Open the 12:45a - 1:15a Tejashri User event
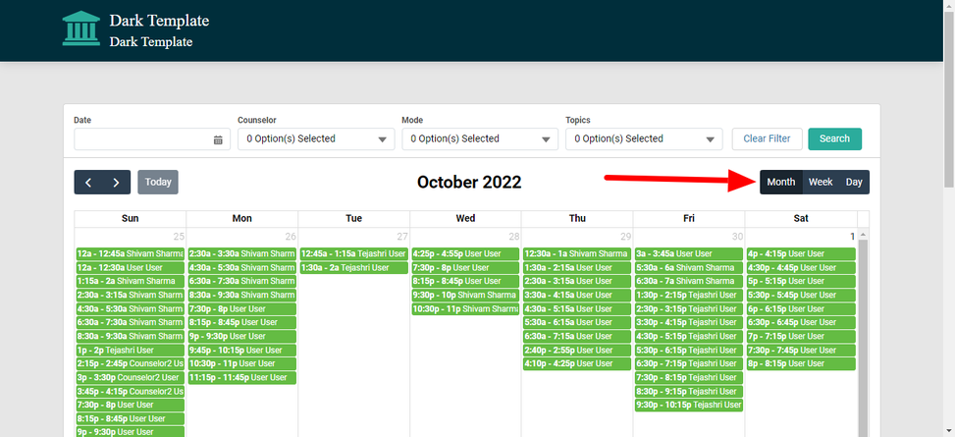The image size is (955, 437). click(x=353, y=254)
